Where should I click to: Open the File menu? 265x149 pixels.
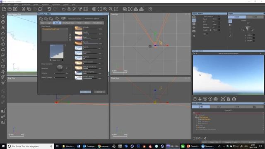click(3, 5)
